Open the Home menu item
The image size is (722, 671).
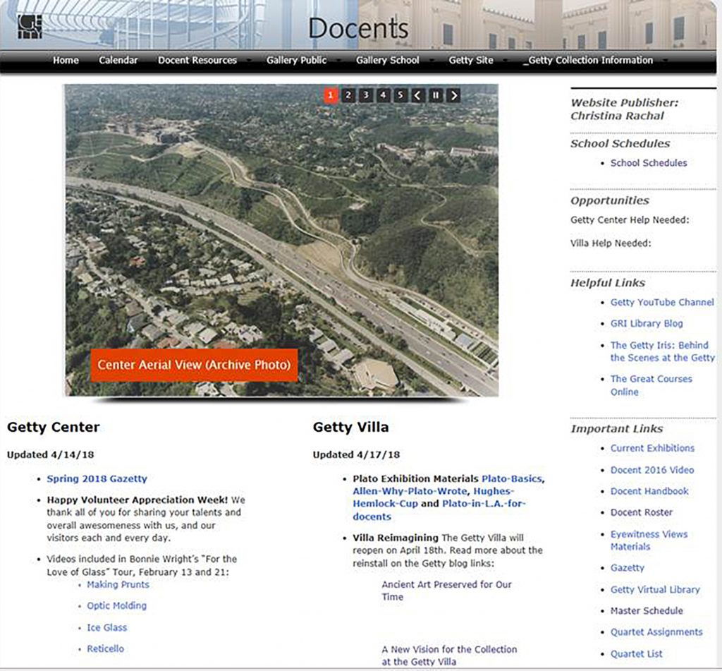[66, 61]
